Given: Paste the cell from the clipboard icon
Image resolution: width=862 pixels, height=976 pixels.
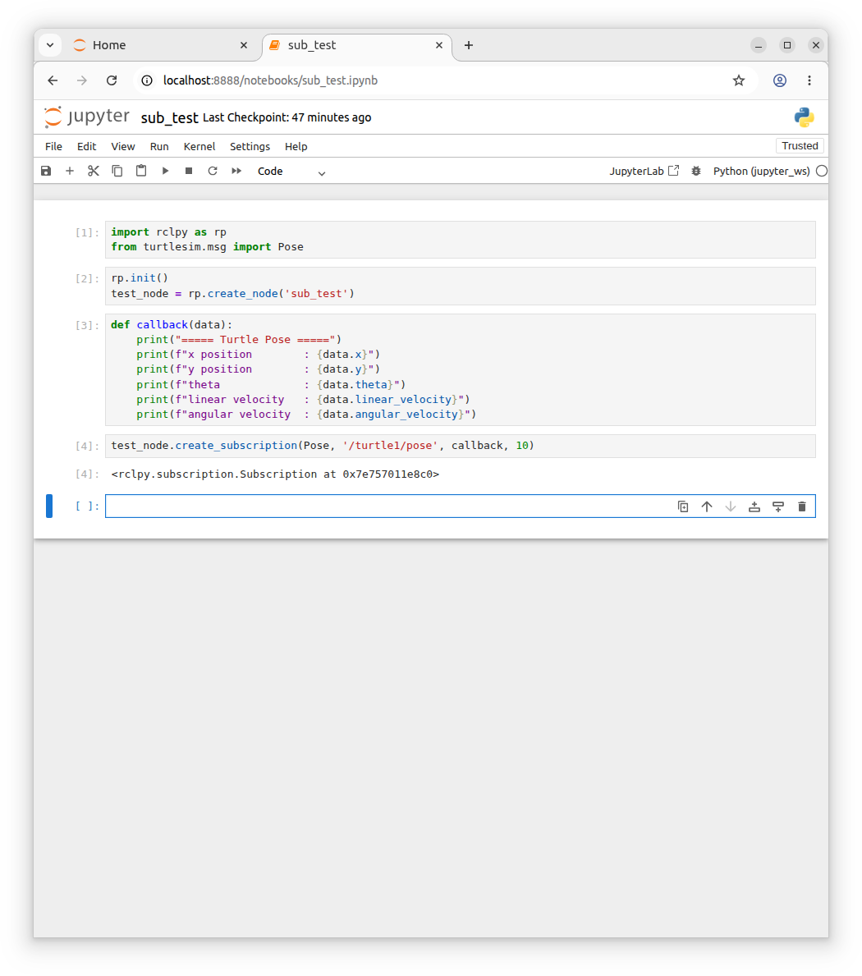Looking at the screenshot, I should pyautogui.click(x=141, y=171).
